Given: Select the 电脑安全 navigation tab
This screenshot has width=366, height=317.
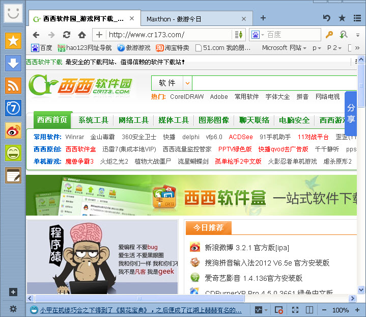Looking at the screenshot, I should (294, 120).
